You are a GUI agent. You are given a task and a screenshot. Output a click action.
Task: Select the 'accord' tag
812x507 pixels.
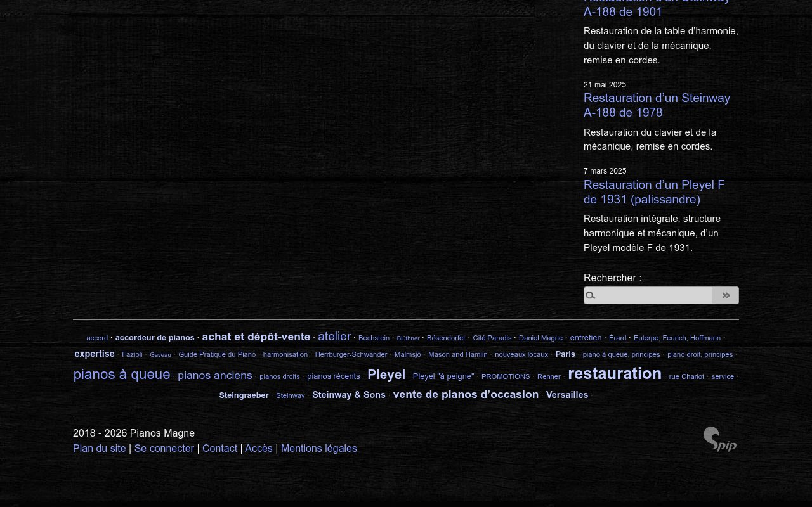click(x=97, y=338)
